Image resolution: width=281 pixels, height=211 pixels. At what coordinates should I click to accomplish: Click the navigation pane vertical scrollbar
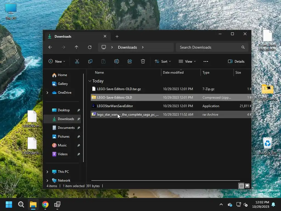[x=83, y=118]
